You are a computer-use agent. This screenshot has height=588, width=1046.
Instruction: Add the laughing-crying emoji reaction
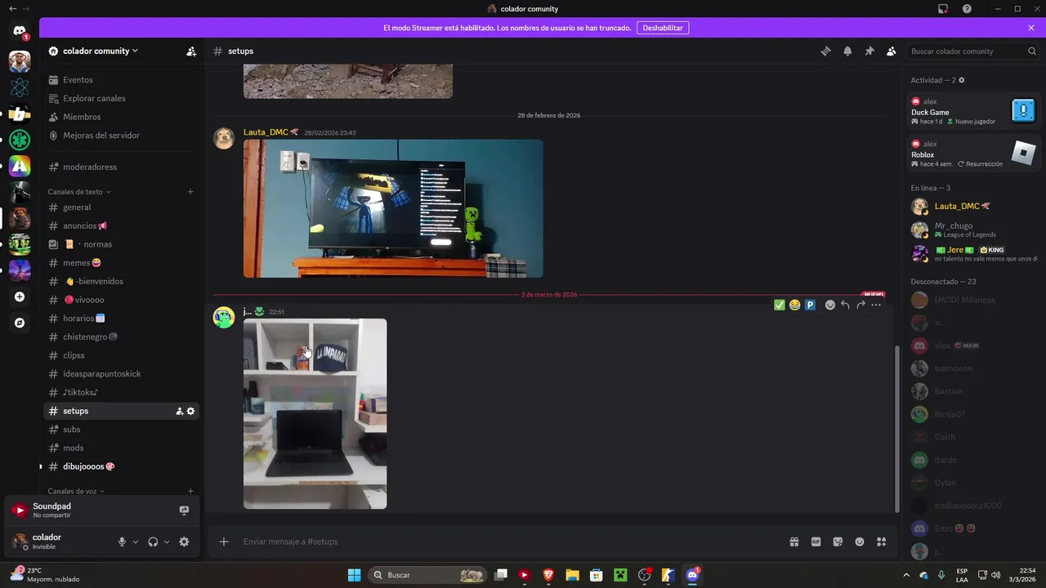(x=794, y=305)
